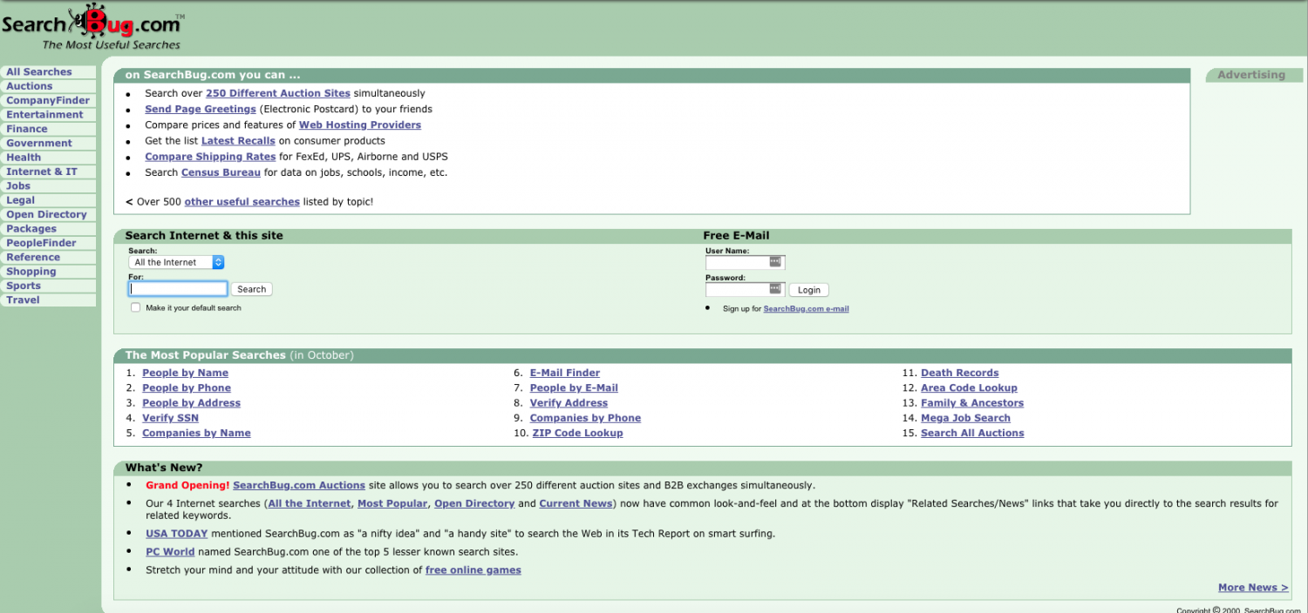Open the Area Code Lookup link
This screenshot has height=613, width=1308.
coord(969,387)
